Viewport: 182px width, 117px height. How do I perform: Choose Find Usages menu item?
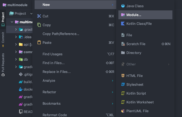(75, 54)
